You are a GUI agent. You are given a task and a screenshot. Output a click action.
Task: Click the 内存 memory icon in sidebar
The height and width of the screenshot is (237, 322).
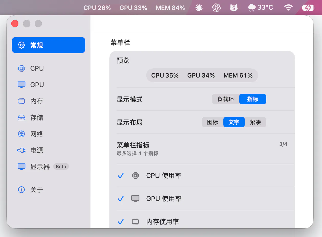pos(21,101)
